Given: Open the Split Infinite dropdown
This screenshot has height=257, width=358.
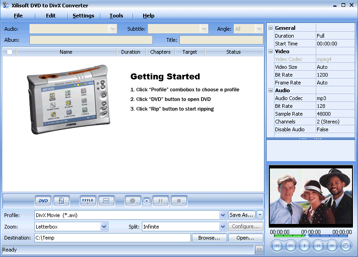Looking at the screenshot, I should click(223, 227).
